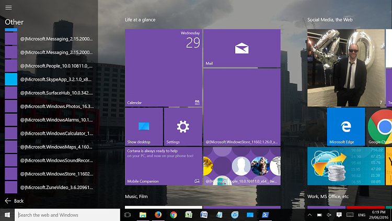This screenshot has width=392, height=221.
Task: Launch the Google Chrome tile
Action: tap(379, 127)
